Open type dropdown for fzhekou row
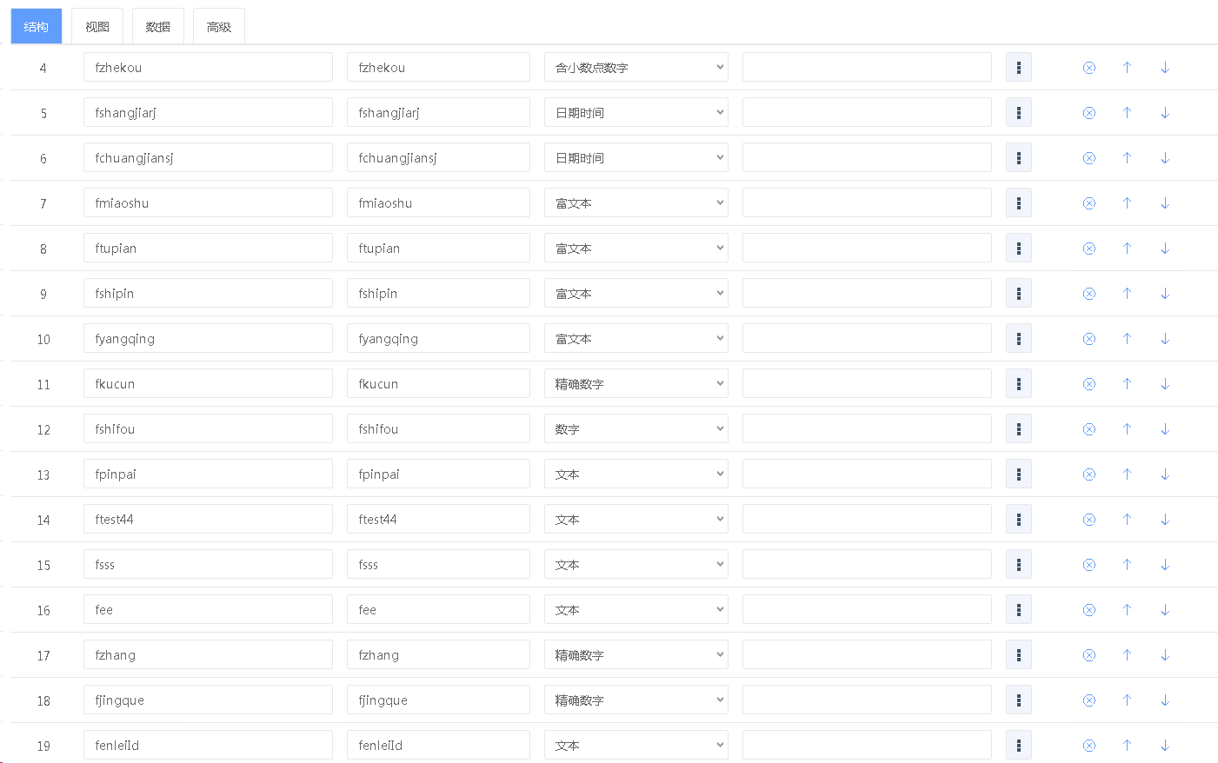This screenshot has height=763, width=1218. pyautogui.click(x=636, y=68)
